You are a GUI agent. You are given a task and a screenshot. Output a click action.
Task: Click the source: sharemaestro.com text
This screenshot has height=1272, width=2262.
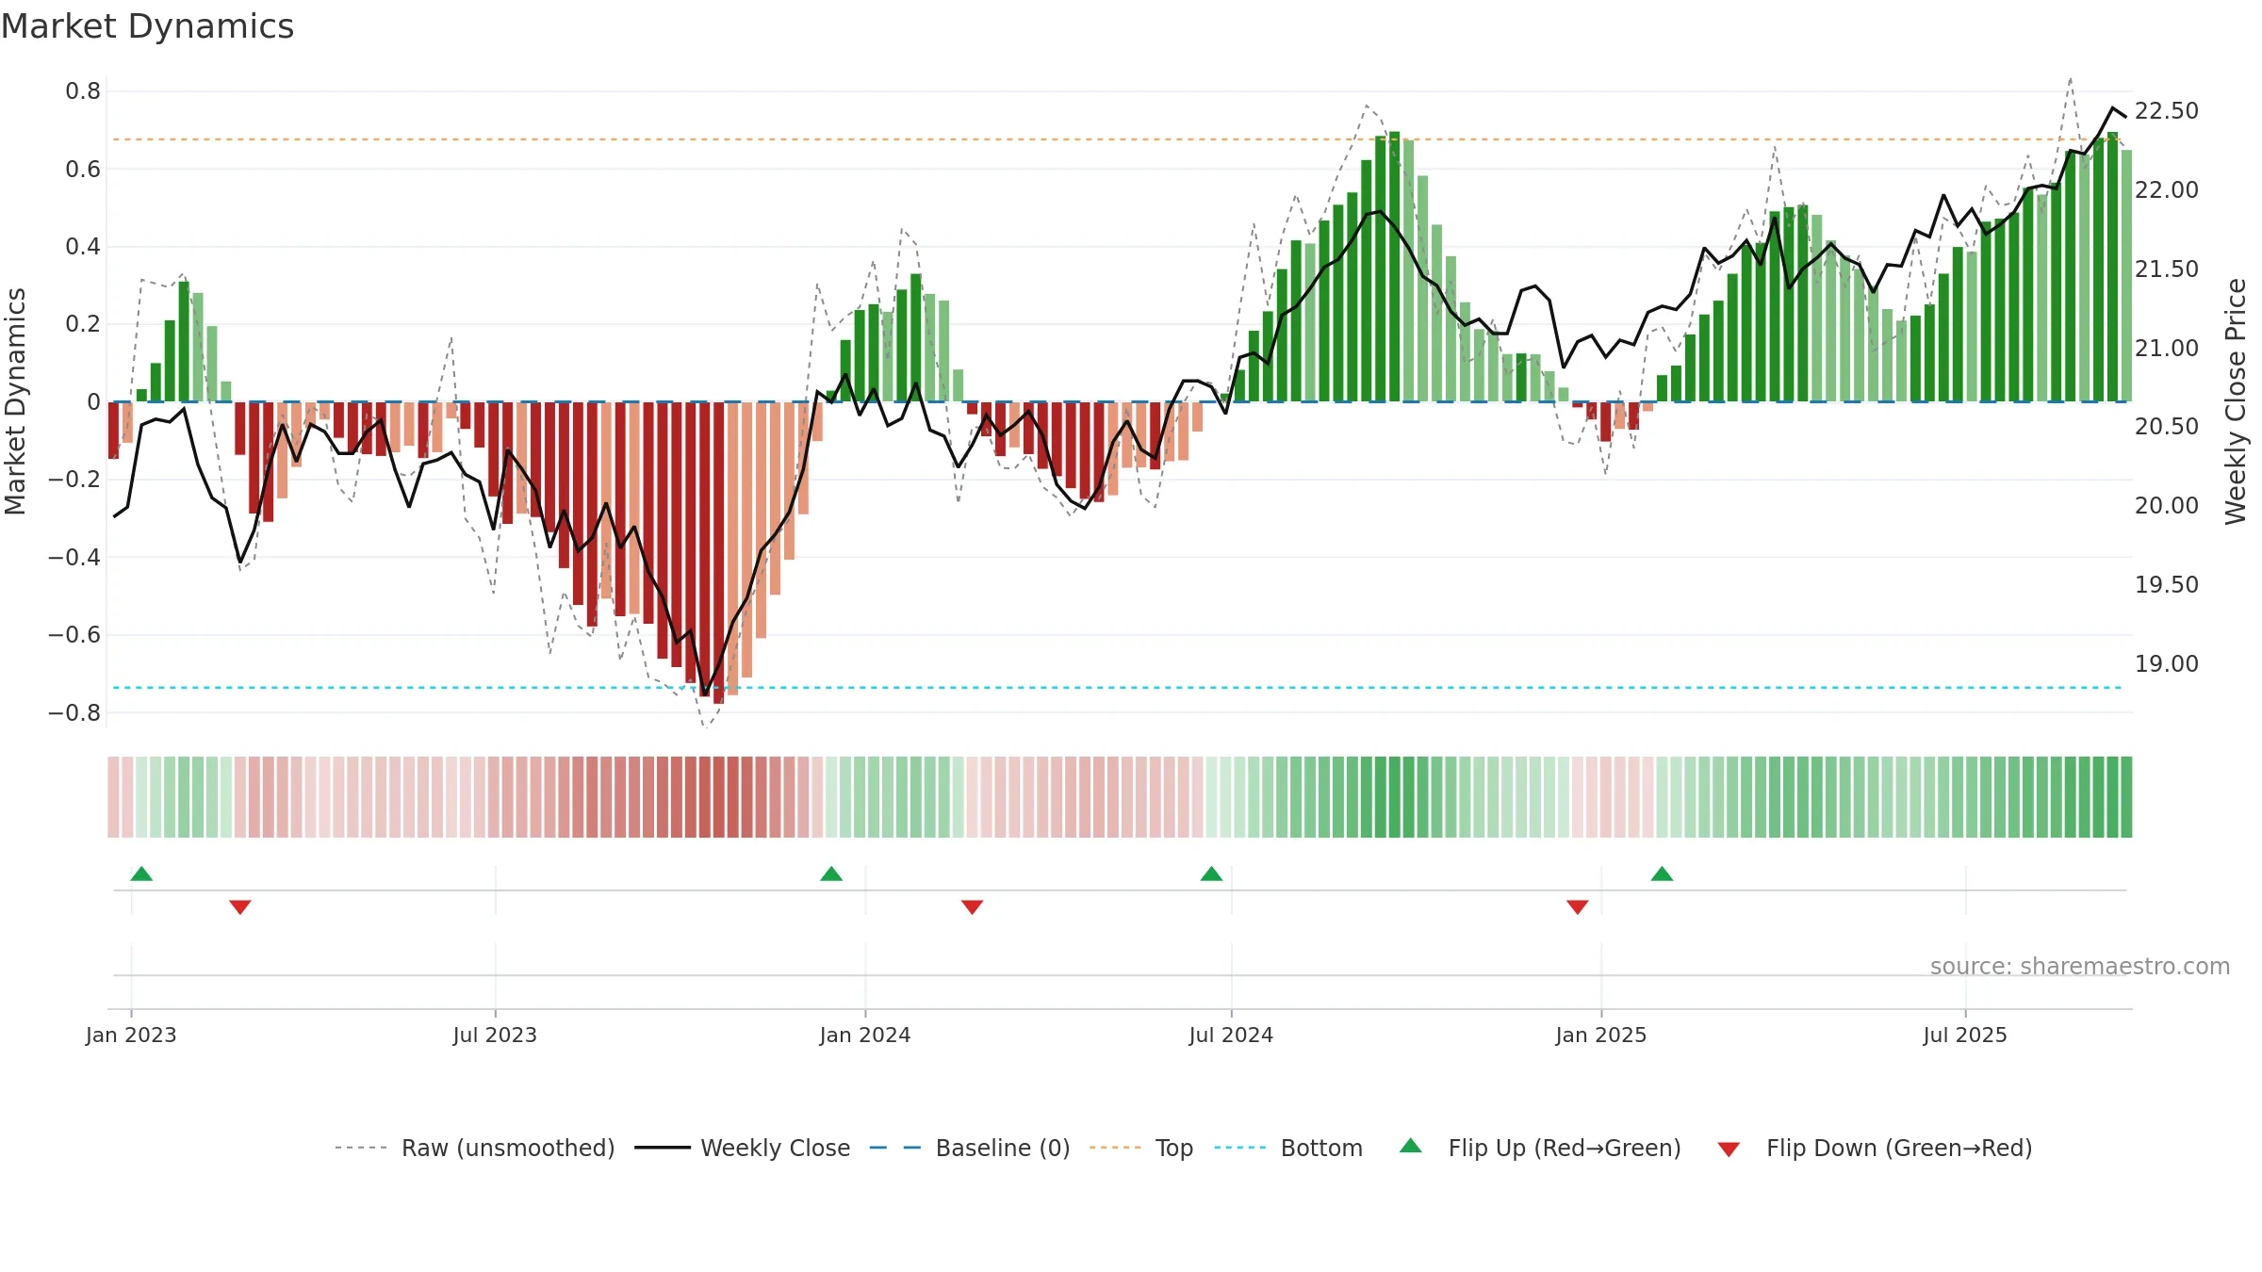(2080, 967)
